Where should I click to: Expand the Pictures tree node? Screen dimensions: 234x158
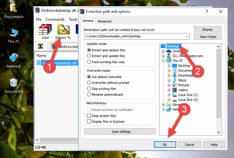[169, 85]
